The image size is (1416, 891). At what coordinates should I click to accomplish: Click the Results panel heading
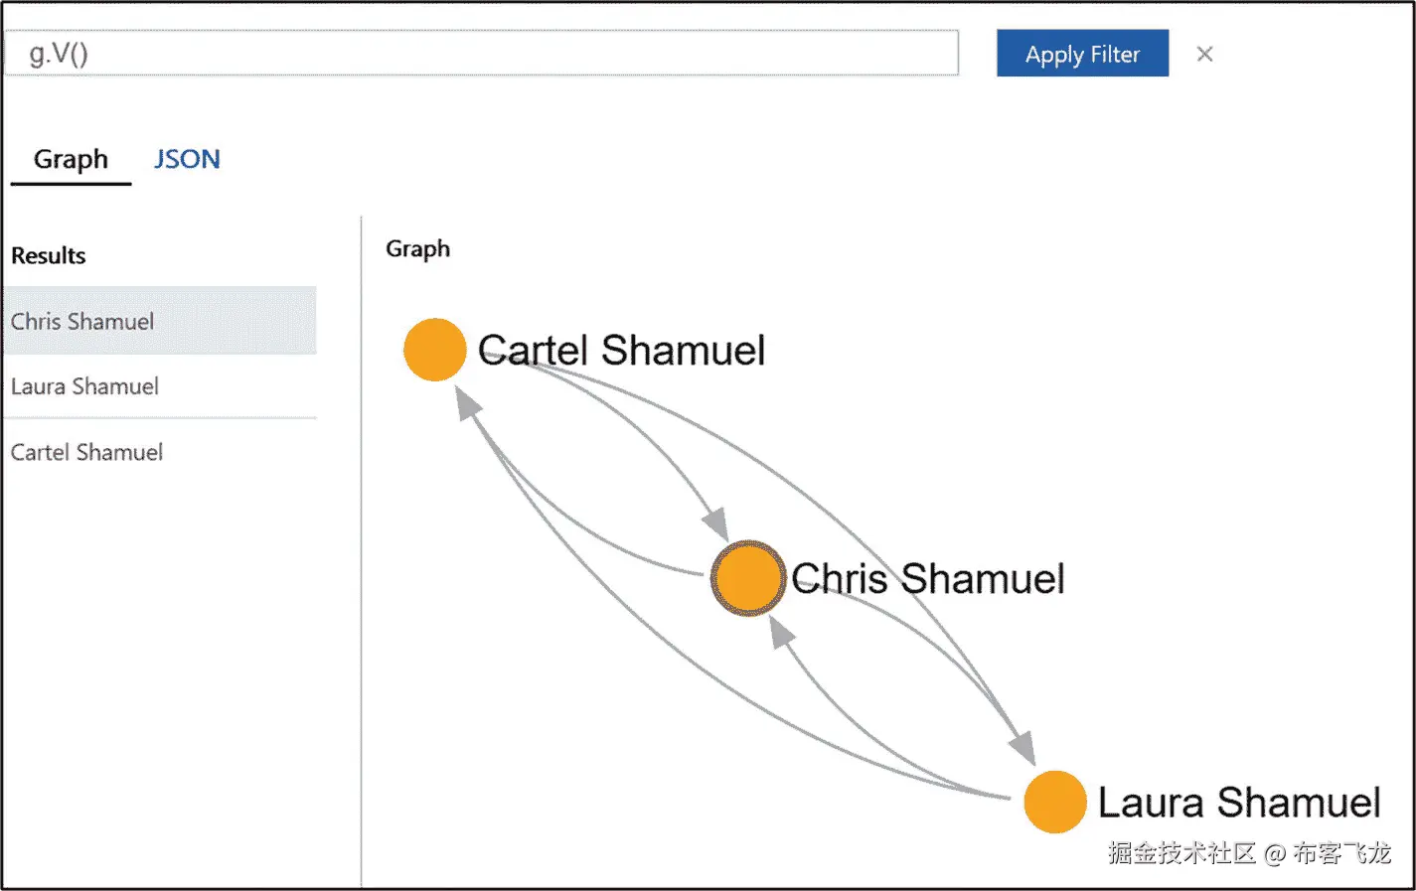(49, 256)
